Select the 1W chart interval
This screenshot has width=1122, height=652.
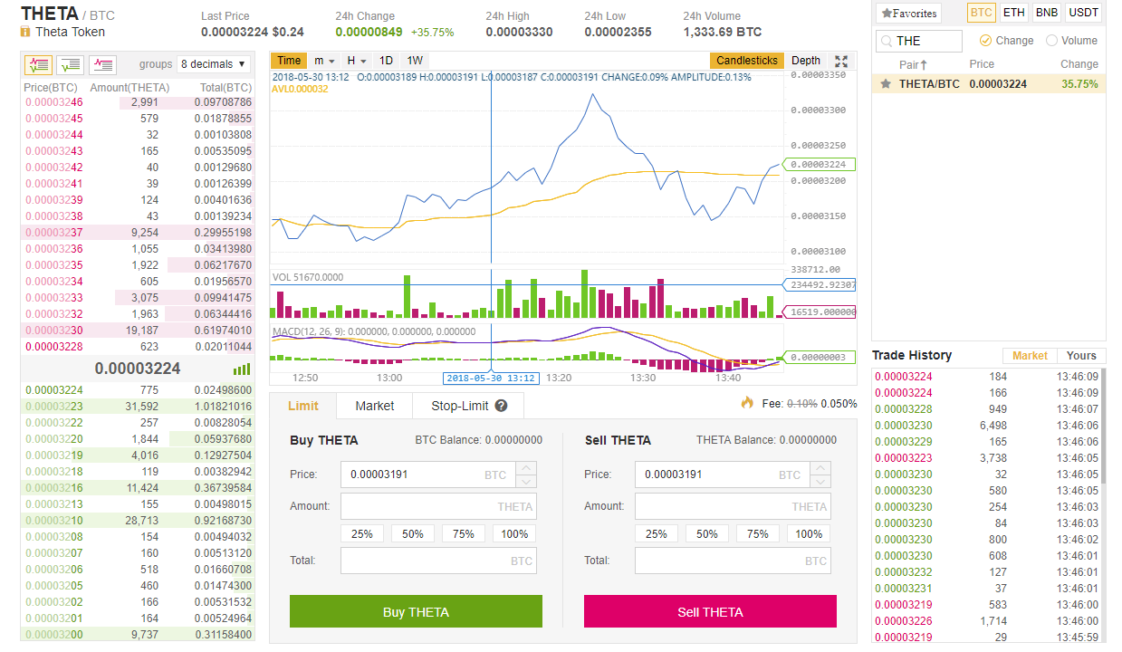pyautogui.click(x=415, y=61)
